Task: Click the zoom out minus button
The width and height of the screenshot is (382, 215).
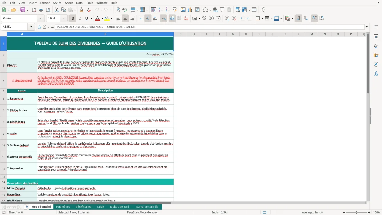Action: pyautogui.click(x=344, y=212)
